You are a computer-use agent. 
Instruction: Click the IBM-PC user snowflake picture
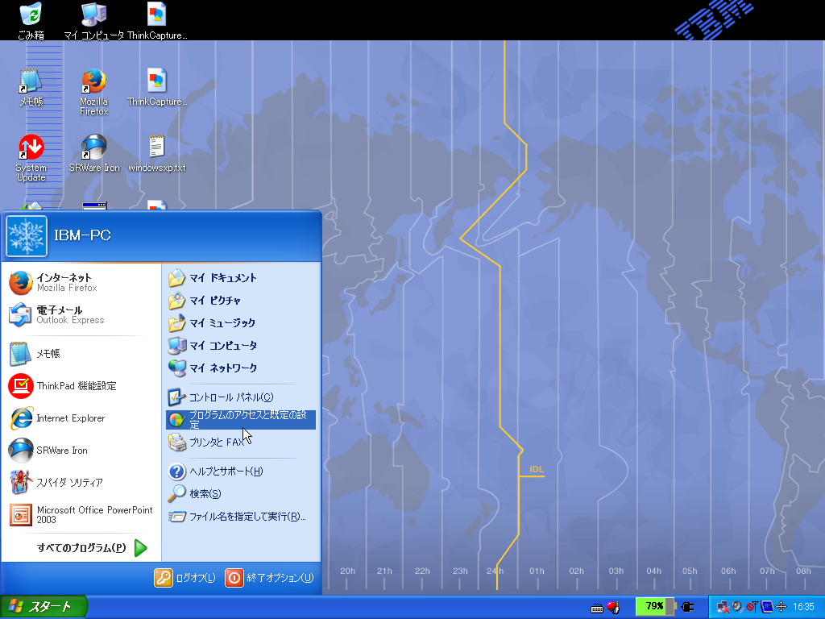tap(27, 236)
